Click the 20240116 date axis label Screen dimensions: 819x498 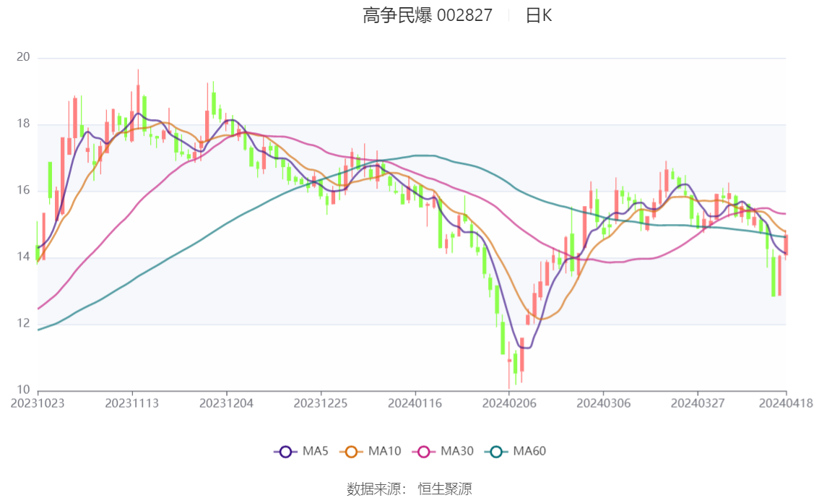(x=415, y=403)
